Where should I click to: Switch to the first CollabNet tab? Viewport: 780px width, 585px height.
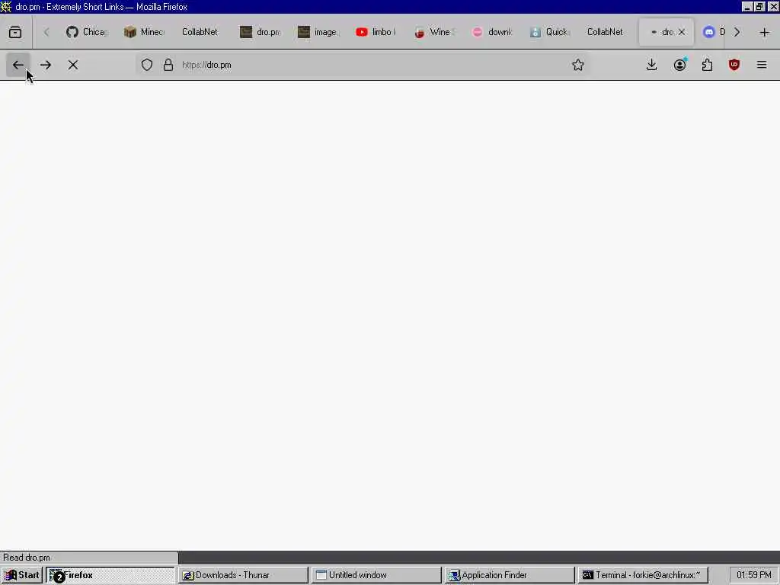[200, 32]
